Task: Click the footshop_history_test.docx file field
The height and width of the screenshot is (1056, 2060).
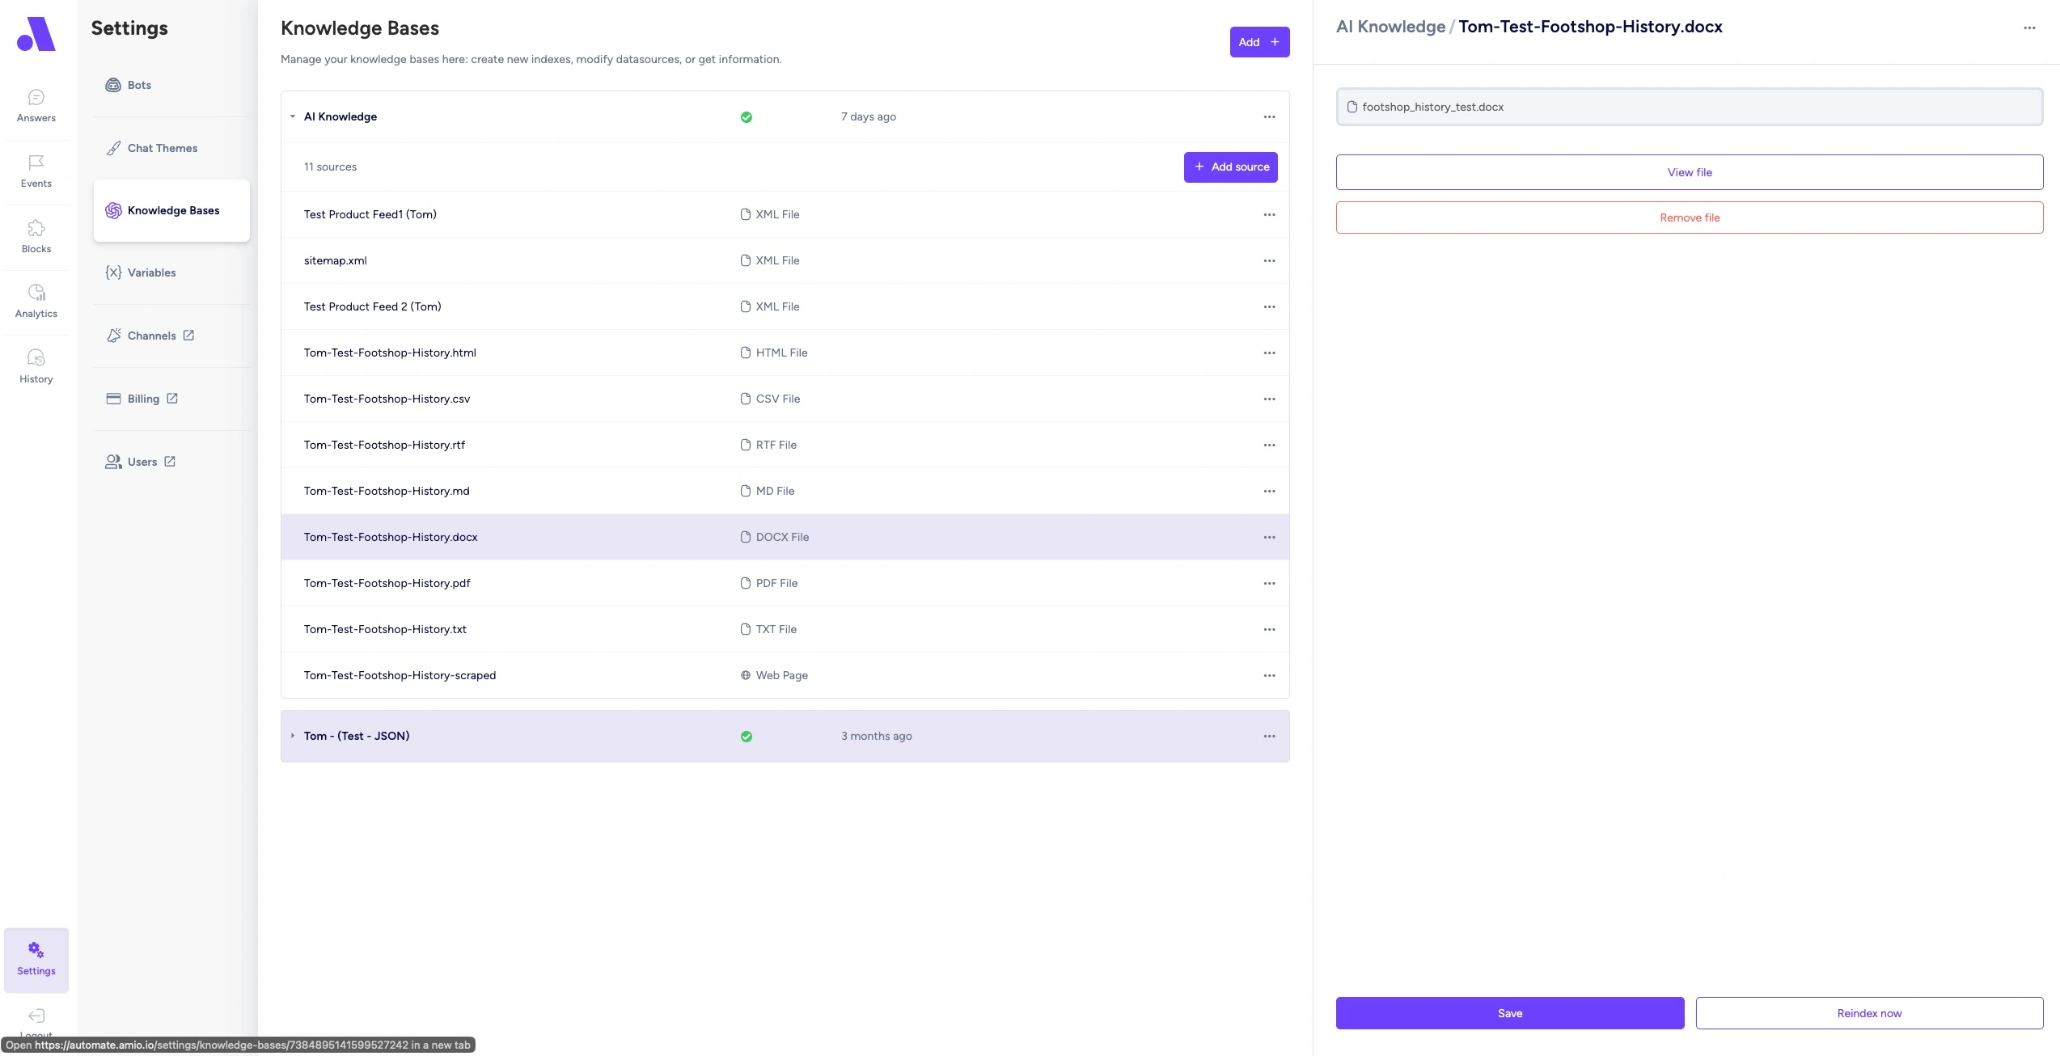Action: click(1689, 106)
